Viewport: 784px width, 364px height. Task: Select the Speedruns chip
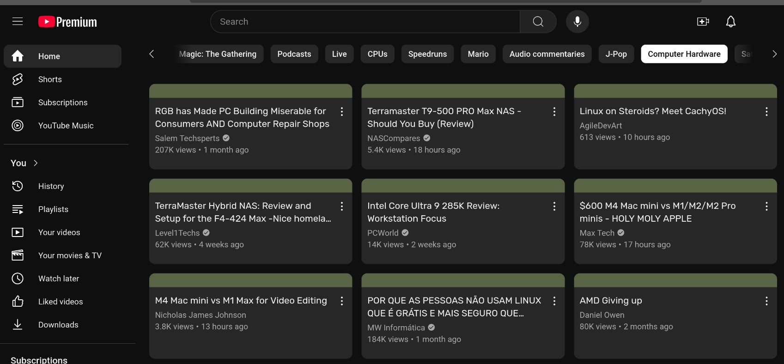pos(427,54)
